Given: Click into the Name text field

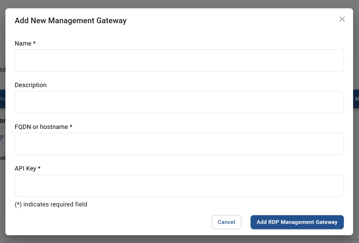Looking at the screenshot, I should tap(179, 60).
